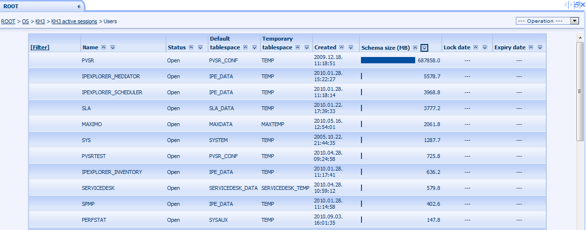Image resolution: width=586 pixels, height=230 pixels.
Task: Click schema size value 1287.7
Action: pyautogui.click(x=432, y=140)
